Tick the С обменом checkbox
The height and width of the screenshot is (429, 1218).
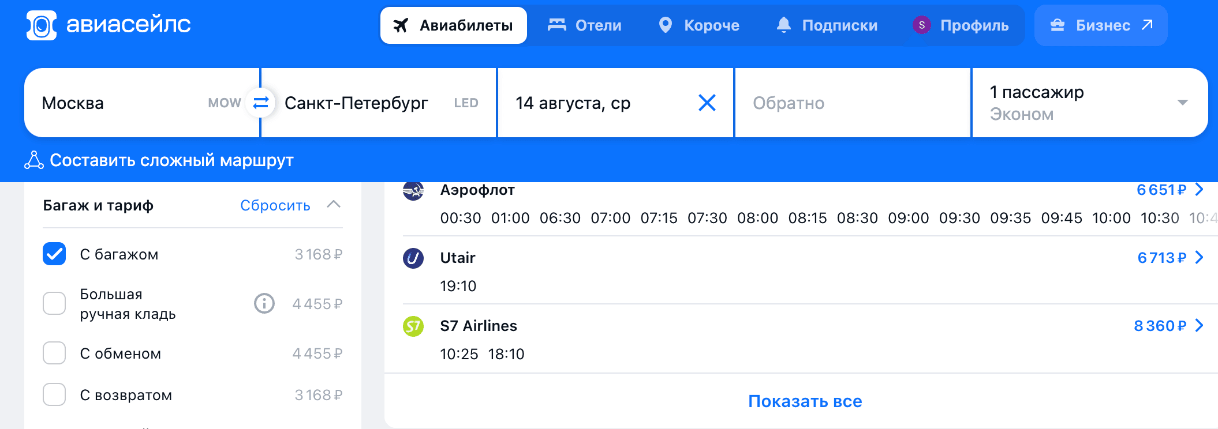point(54,353)
